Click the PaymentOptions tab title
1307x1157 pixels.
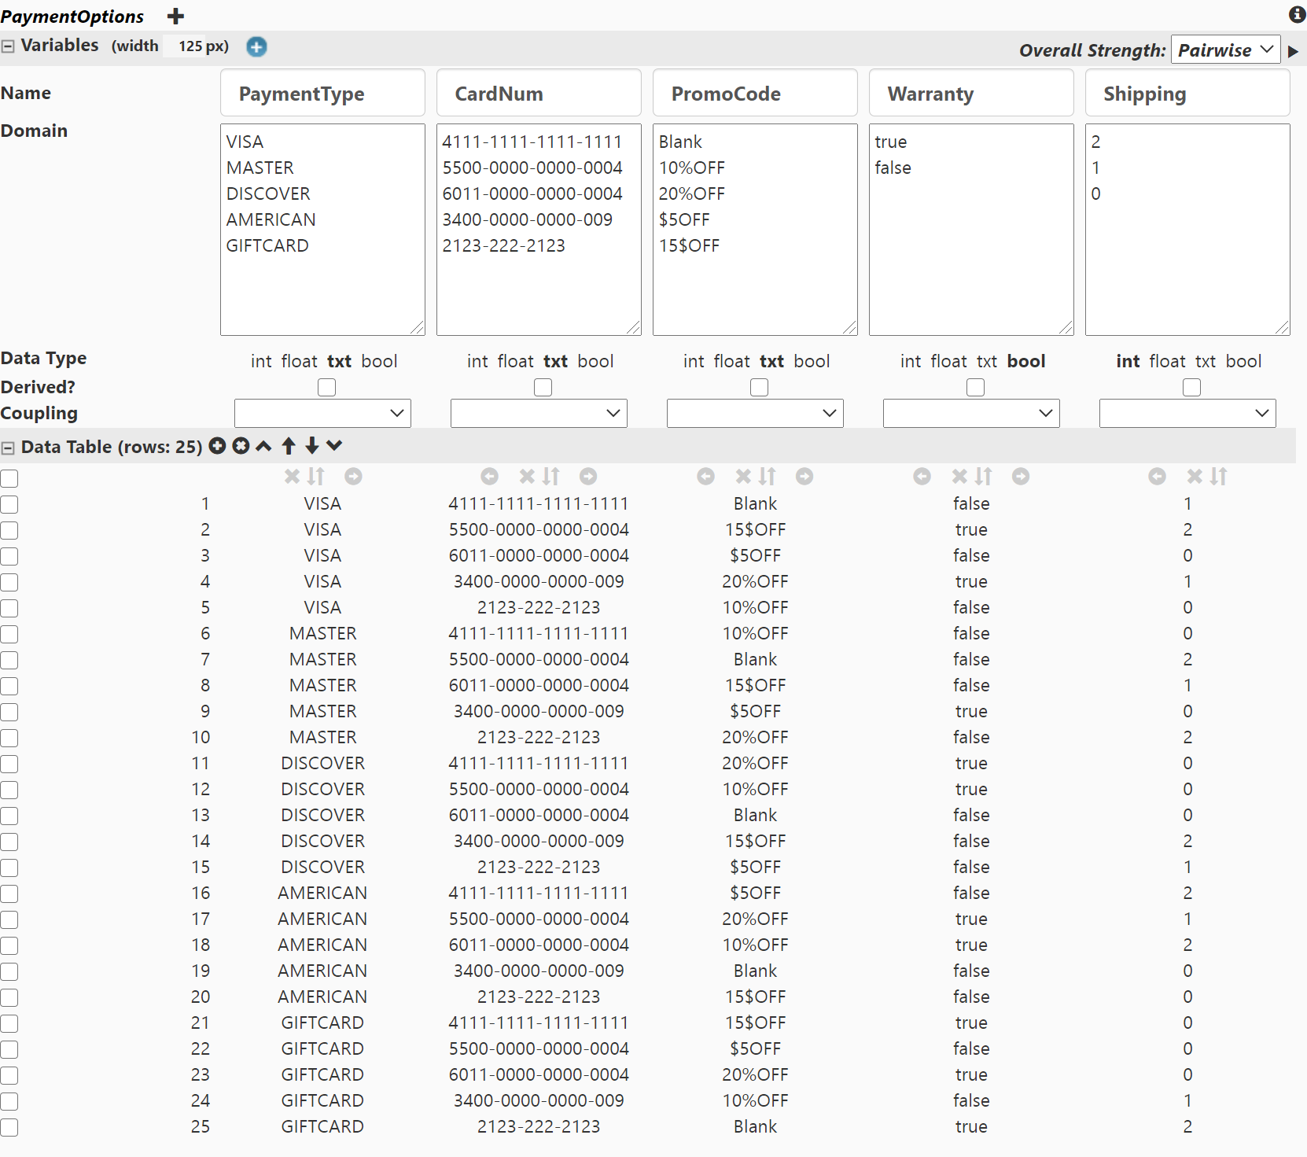pos(72,17)
